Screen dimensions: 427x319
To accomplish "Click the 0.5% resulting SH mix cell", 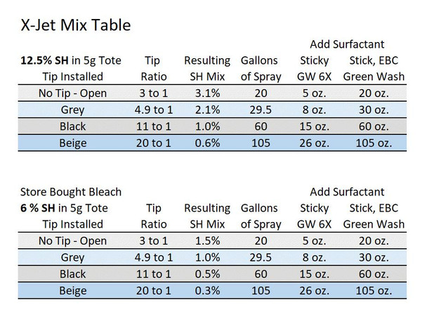I will pyautogui.click(x=206, y=273).
